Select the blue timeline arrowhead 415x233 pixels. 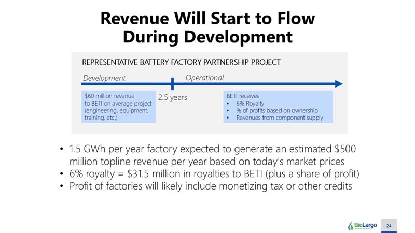(339, 84)
